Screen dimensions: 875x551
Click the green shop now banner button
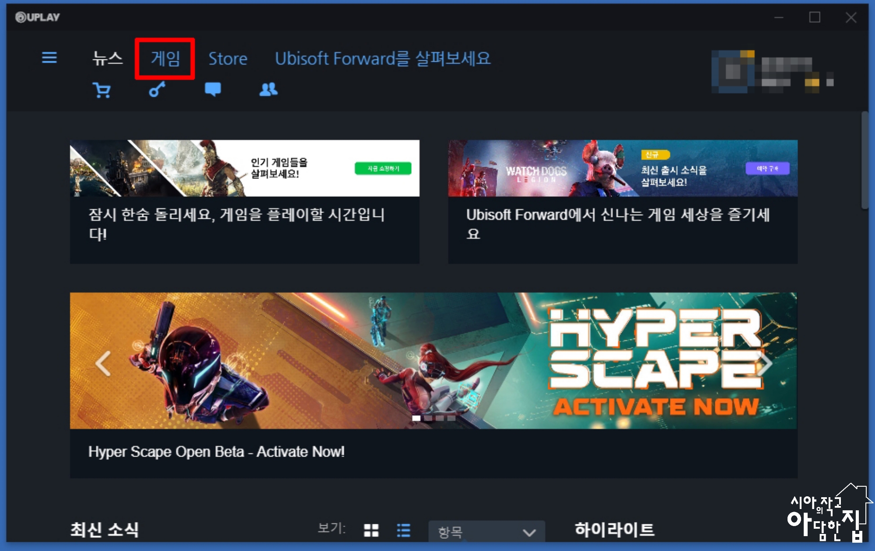pyautogui.click(x=383, y=168)
